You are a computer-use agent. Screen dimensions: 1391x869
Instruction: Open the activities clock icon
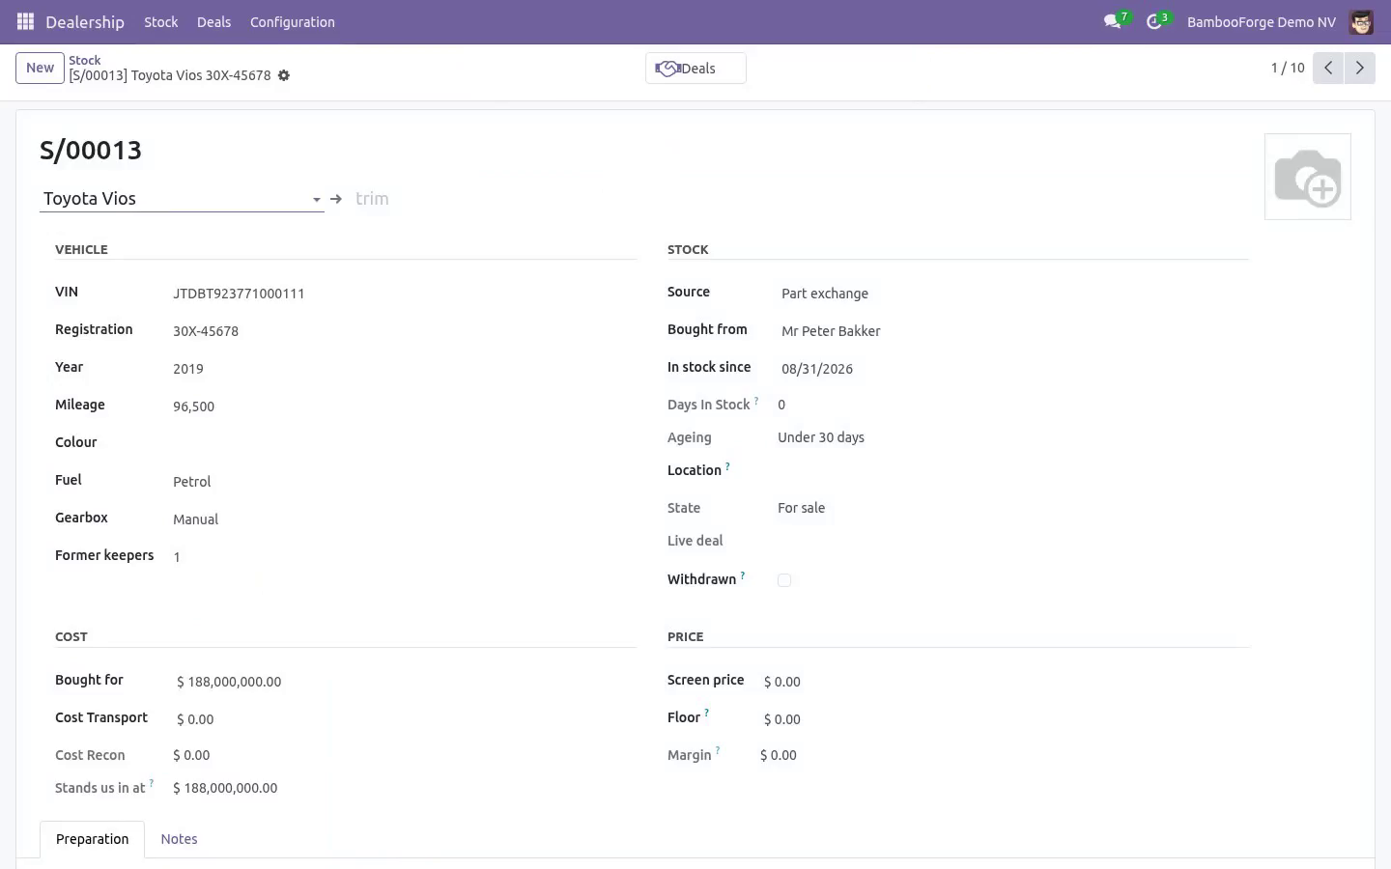(x=1155, y=21)
